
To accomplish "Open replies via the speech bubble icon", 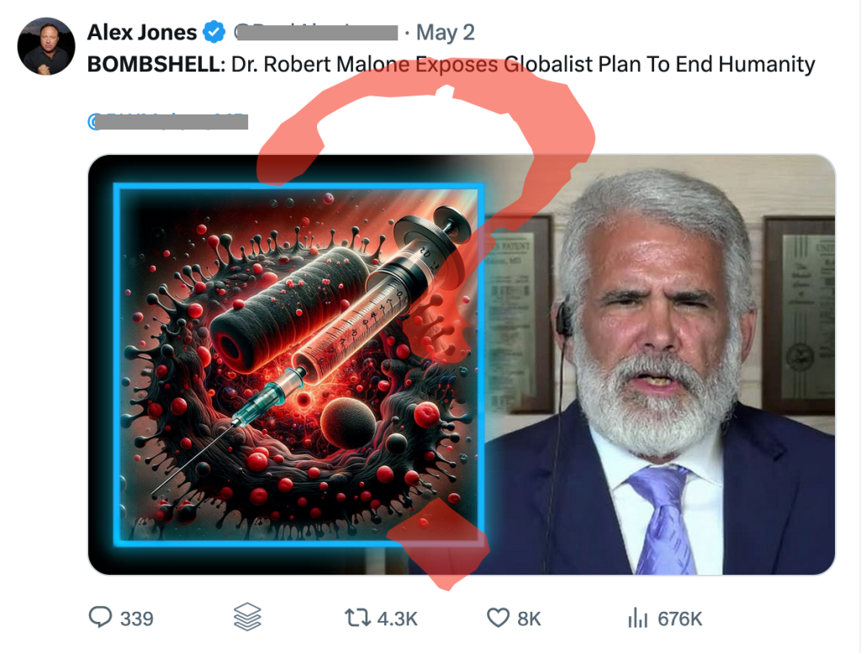I will pos(99,617).
